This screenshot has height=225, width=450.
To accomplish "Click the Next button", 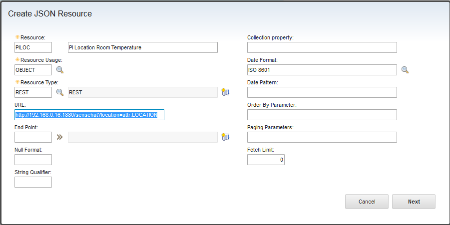I will click(x=414, y=202).
